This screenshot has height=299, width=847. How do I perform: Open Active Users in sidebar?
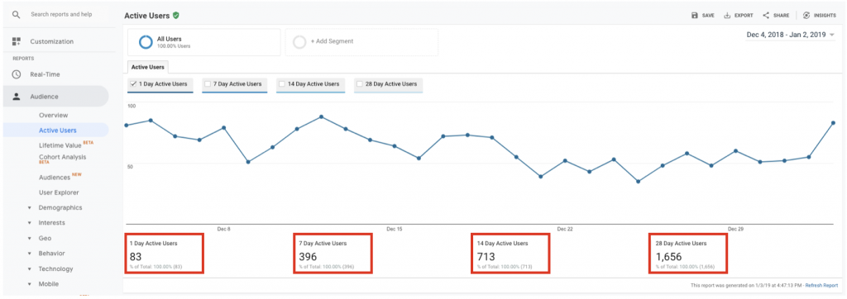click(58, 130)
